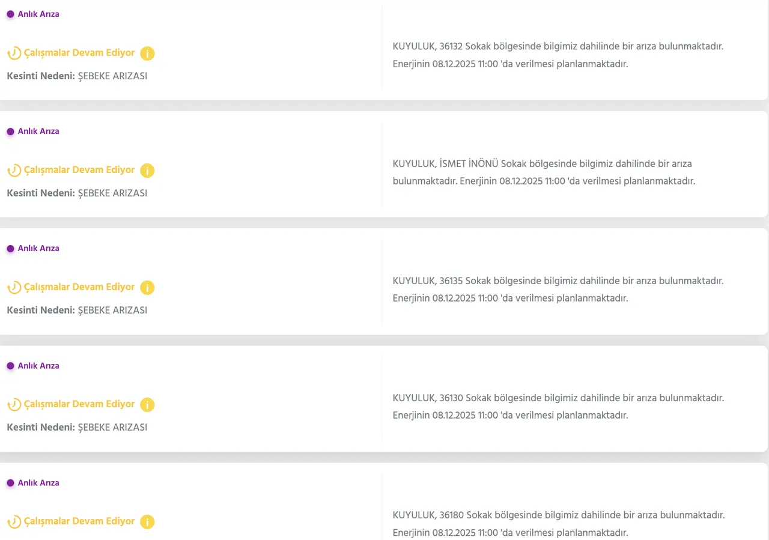The image size is (769, 540).
Task: Click info icon for 36135 Sokak outage
Action: coord(147,288)
